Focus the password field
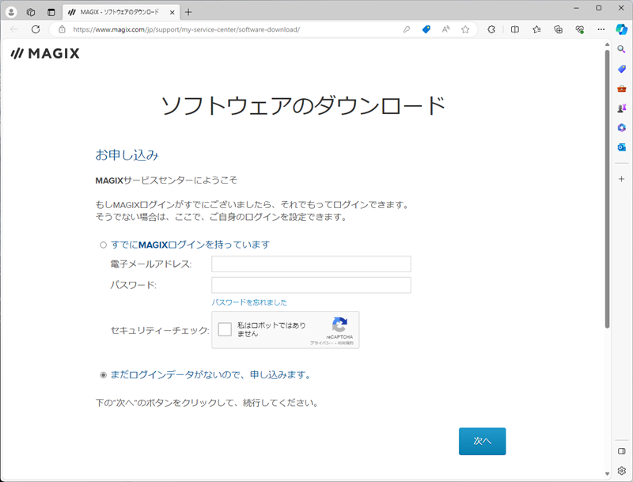 pyautogui.click(x=311, y=285)
